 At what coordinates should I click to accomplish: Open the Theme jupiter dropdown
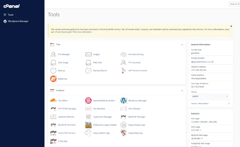(x=210, y=96)
